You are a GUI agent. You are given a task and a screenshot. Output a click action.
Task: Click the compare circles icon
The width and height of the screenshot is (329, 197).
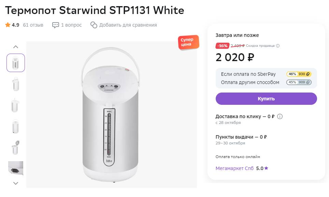point(94,25)
